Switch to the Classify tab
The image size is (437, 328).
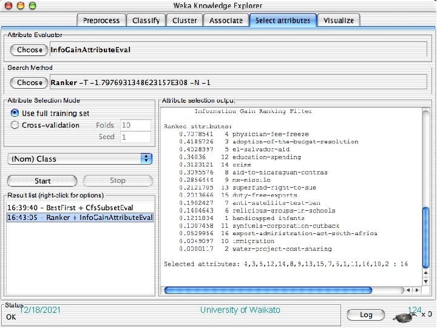146,21
